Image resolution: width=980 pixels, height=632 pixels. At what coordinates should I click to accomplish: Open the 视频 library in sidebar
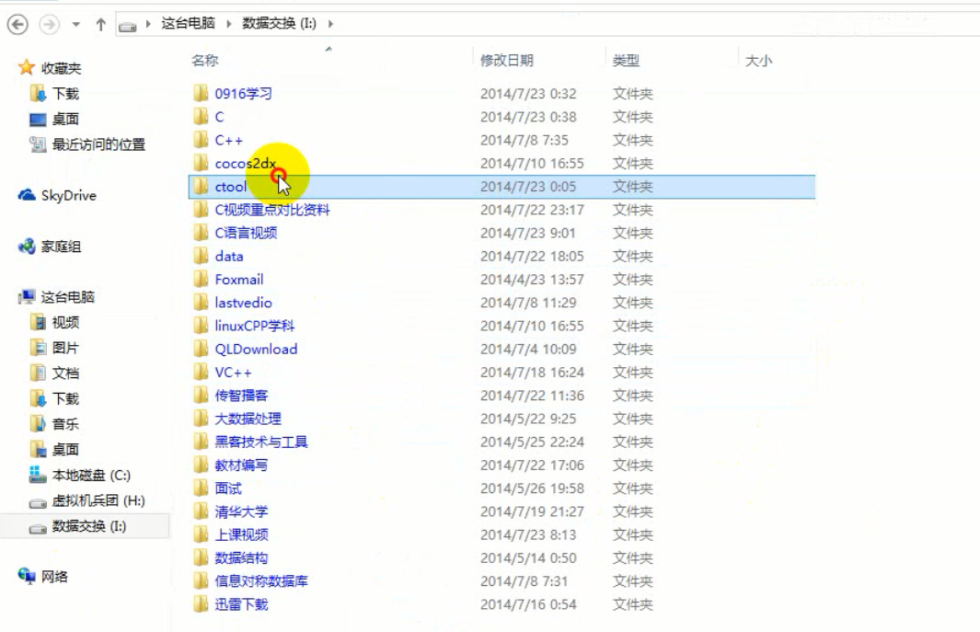(65, 323)
